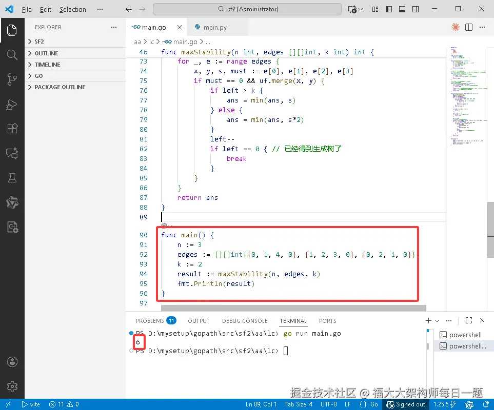Go back with the left arrow
The width and height of the screenshot is (494, 410).
click(x=129, y=9)
